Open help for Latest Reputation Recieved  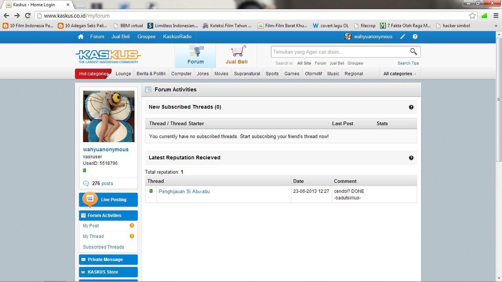click(x=411, y=158)
